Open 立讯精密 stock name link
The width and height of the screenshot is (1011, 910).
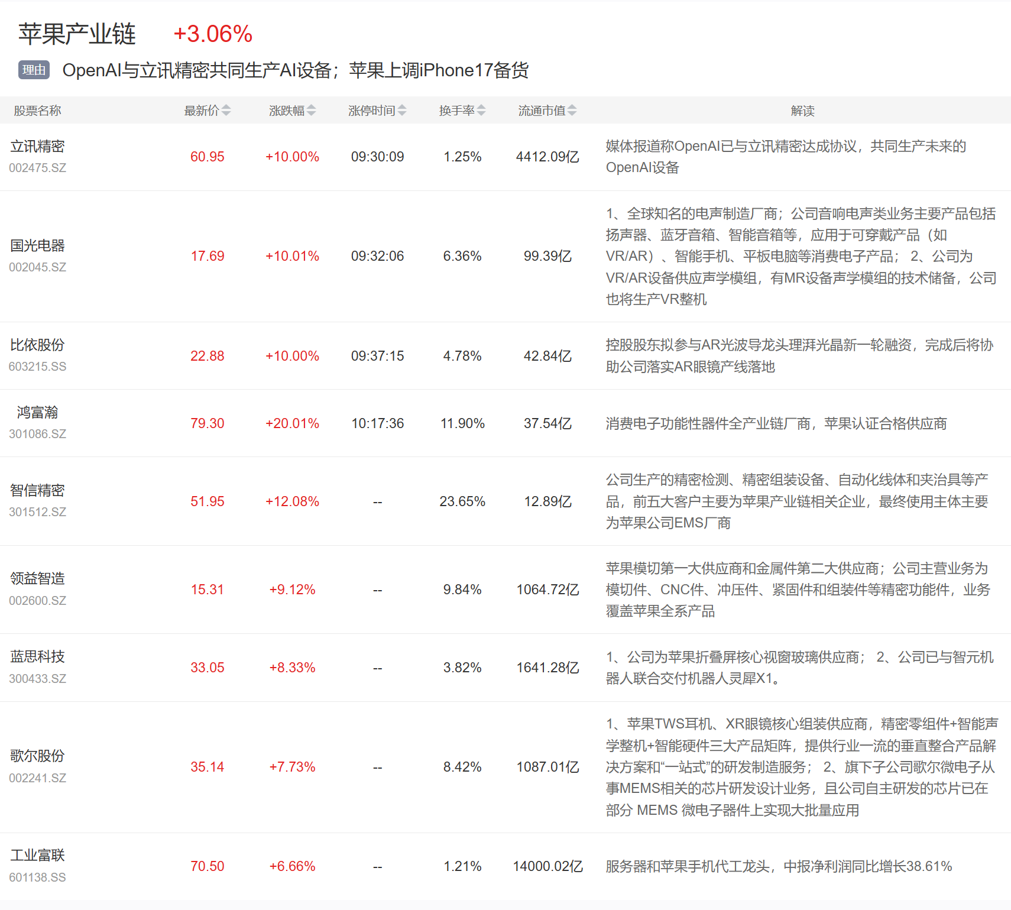(37, 146)
